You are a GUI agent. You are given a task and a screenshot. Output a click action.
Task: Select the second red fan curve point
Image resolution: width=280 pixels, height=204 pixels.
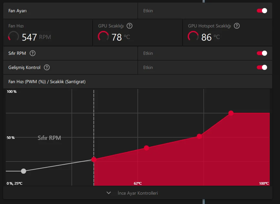[146, 148]
